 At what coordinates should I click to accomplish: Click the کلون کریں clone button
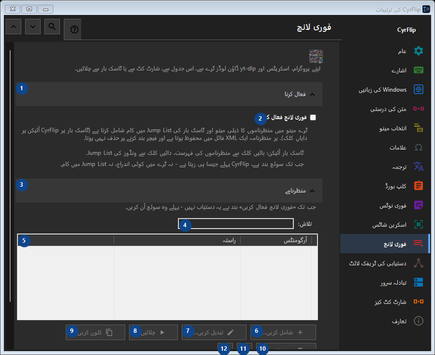(95, 332)
